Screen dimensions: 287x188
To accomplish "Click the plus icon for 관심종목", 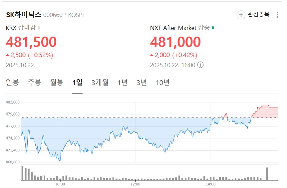I will (x=241, y=15).
